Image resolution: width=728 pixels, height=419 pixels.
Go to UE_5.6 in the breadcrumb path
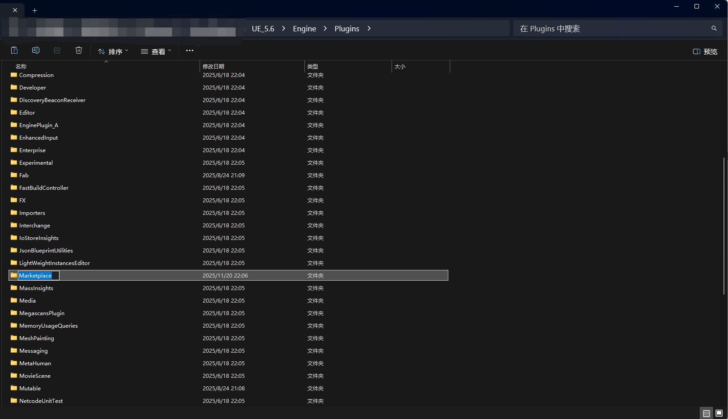pyautogui.click(x=263, y=29)
